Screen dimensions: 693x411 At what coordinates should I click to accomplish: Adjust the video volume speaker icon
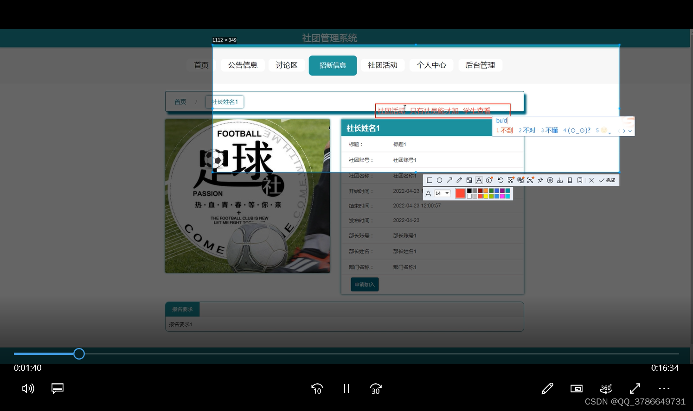tap(28, 389)
